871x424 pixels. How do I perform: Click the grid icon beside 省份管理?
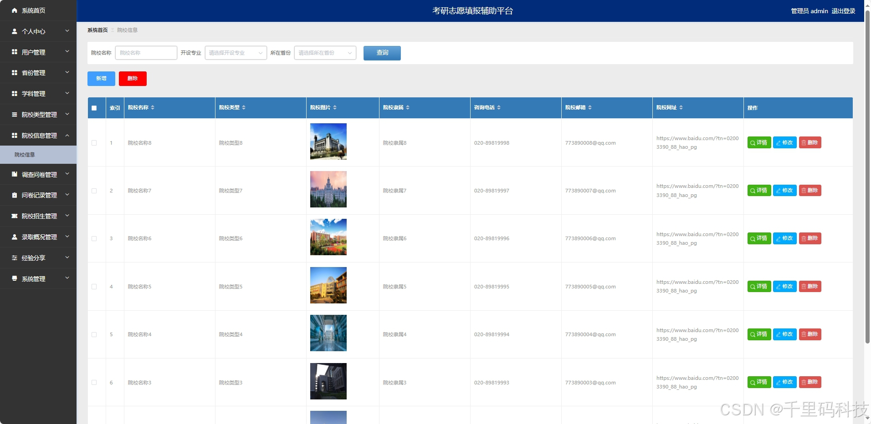15,73
